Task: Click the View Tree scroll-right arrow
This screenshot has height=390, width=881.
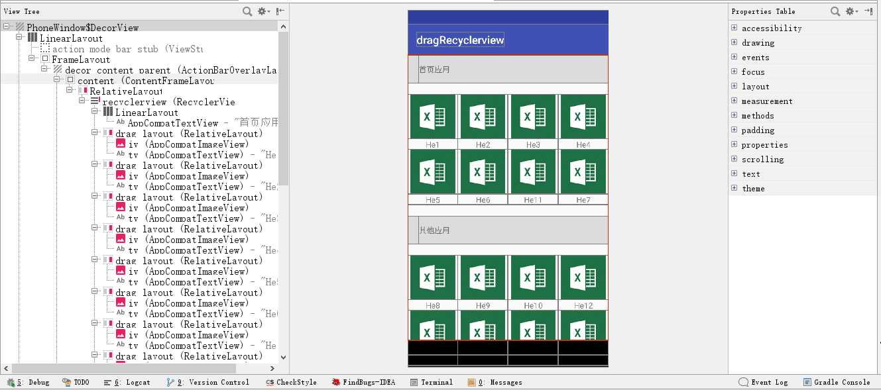Action: 272,368
